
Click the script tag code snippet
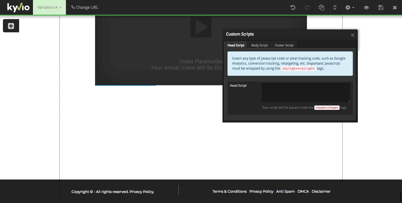pos(298,68)
